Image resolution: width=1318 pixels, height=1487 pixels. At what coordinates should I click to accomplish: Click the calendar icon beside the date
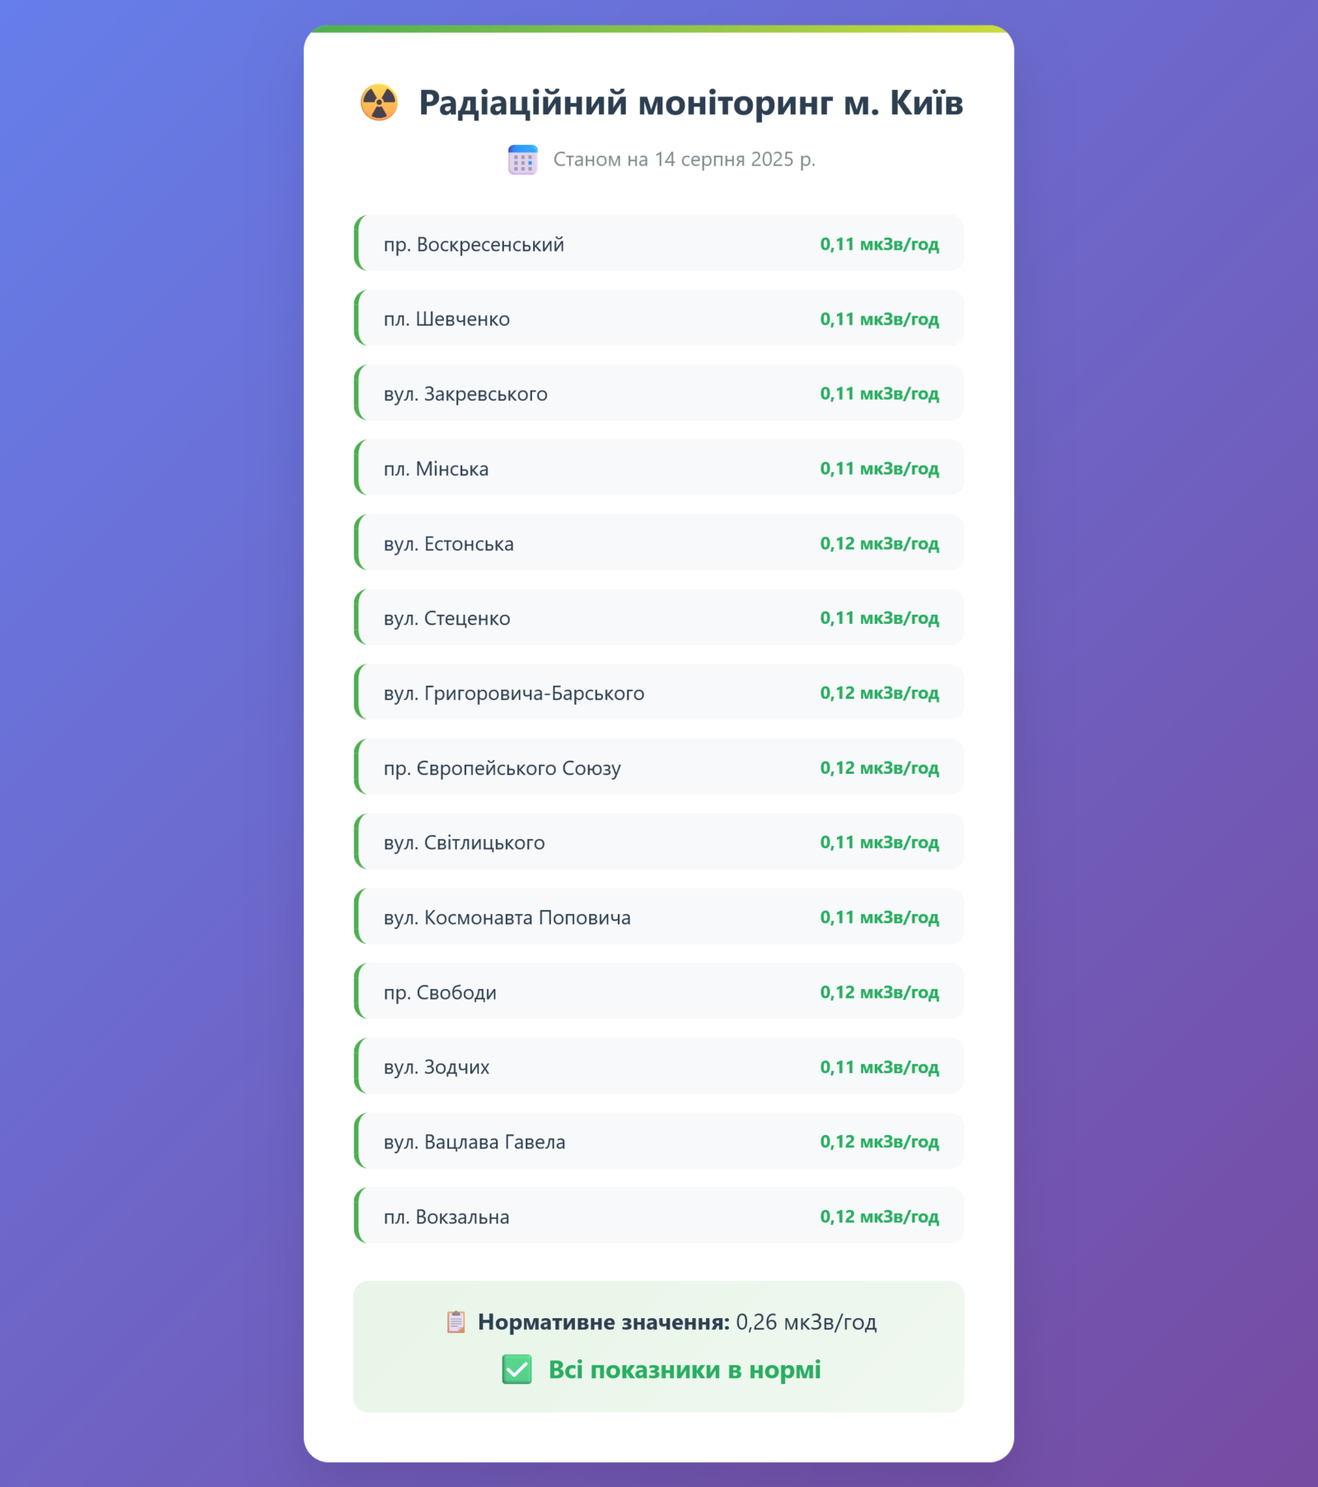coord(523,160)
